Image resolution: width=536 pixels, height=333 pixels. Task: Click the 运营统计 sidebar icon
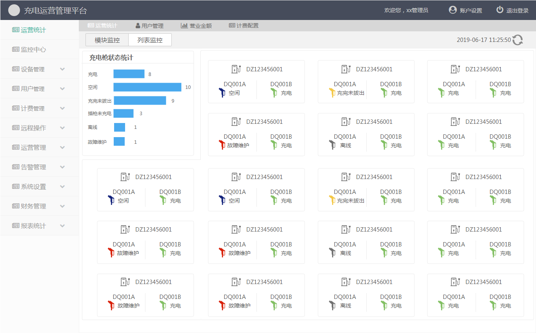[16, 30]
